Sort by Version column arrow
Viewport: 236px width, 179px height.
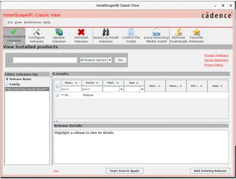click(97, 83)
